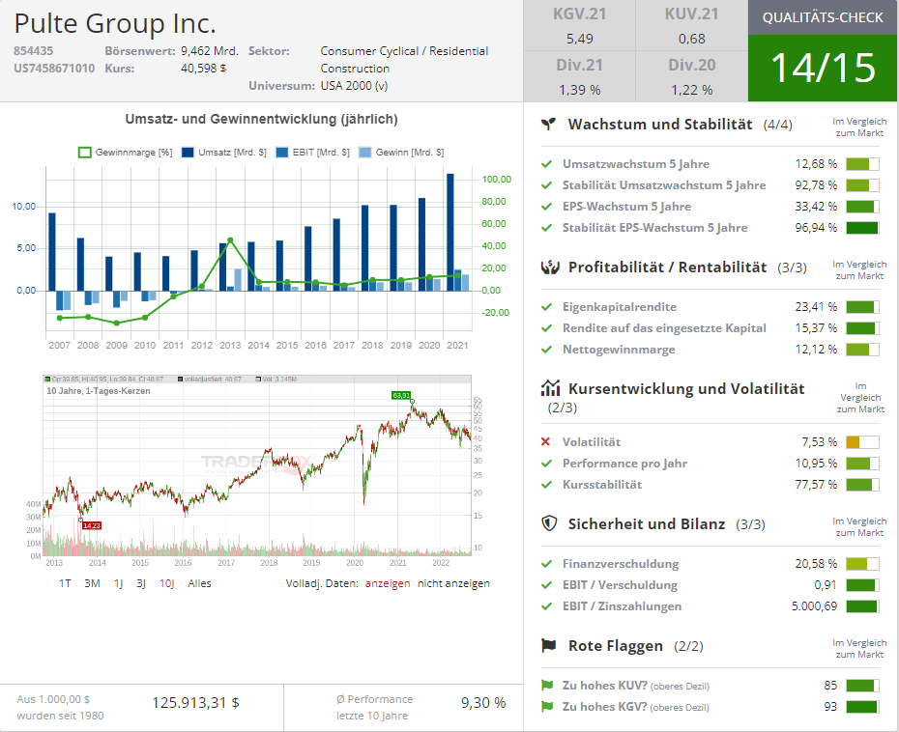Click the Sicherheit und Bilanz shield icon

point(549,523)
